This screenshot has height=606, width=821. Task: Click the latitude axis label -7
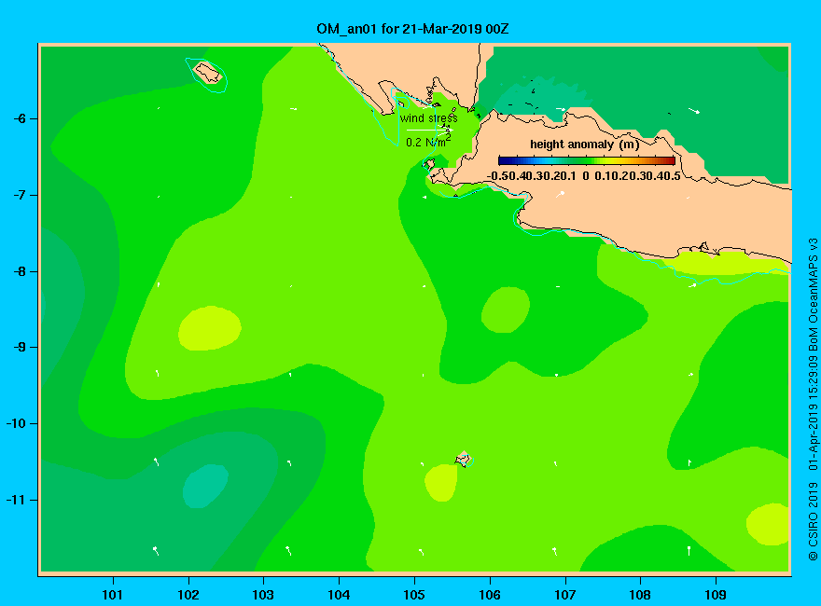(20, 195)
